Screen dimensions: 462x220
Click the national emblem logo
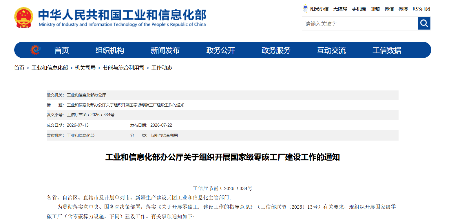click(x=23, y=18)
